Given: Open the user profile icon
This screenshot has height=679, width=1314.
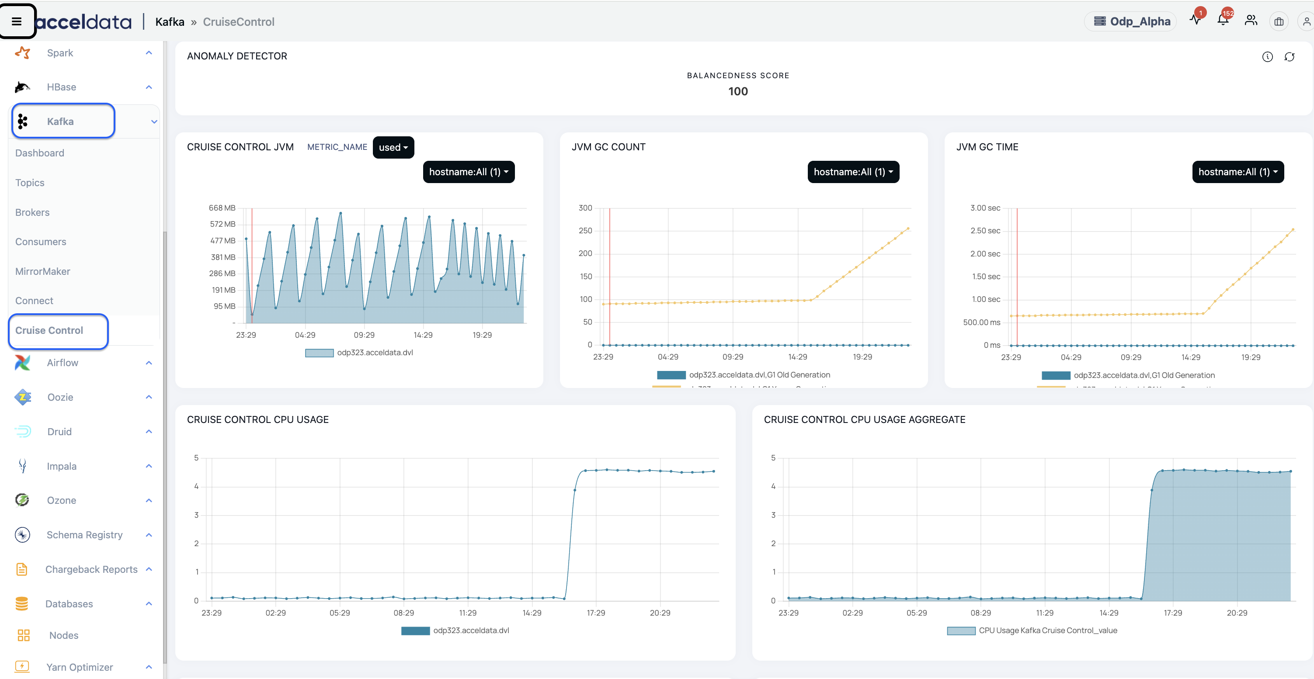Looking at the screenshot, I should 1307,21.
